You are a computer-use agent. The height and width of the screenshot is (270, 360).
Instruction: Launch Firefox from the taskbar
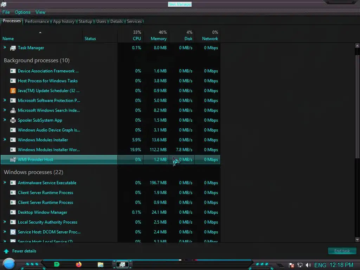click(x=78, y=264)
